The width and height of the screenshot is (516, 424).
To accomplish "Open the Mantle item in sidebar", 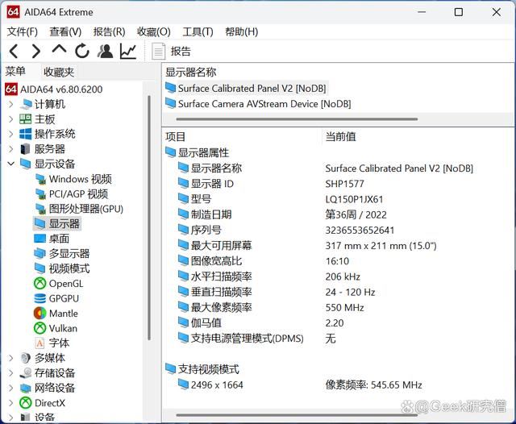I will [x=63, y=313].
